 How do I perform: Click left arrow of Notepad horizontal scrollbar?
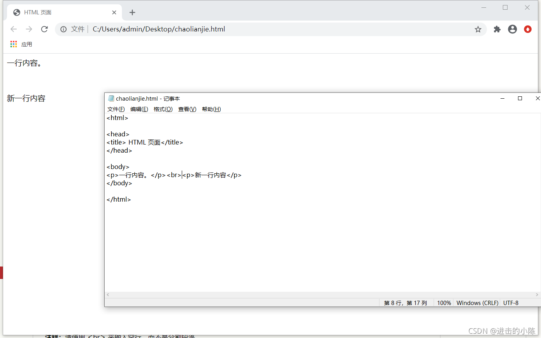coord(108,295)
